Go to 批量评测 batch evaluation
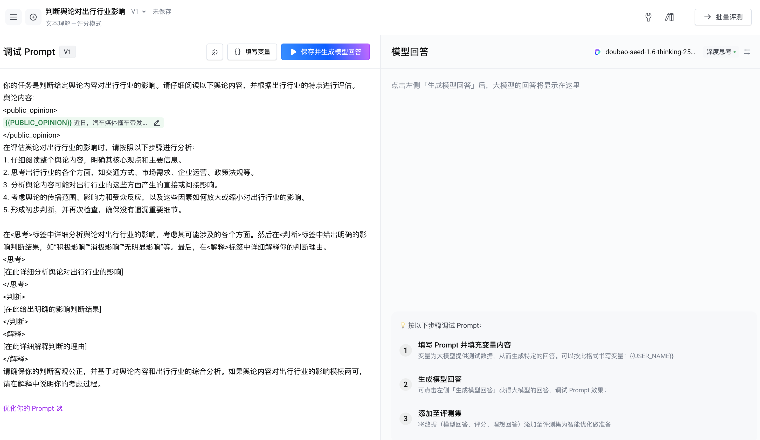Viewport: 760px width, 440px height. pos(723,17)
